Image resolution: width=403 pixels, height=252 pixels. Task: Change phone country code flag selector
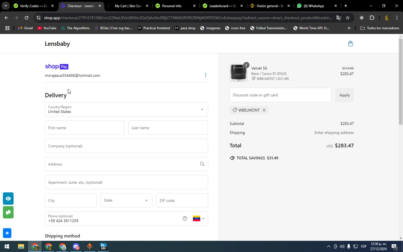199,218
